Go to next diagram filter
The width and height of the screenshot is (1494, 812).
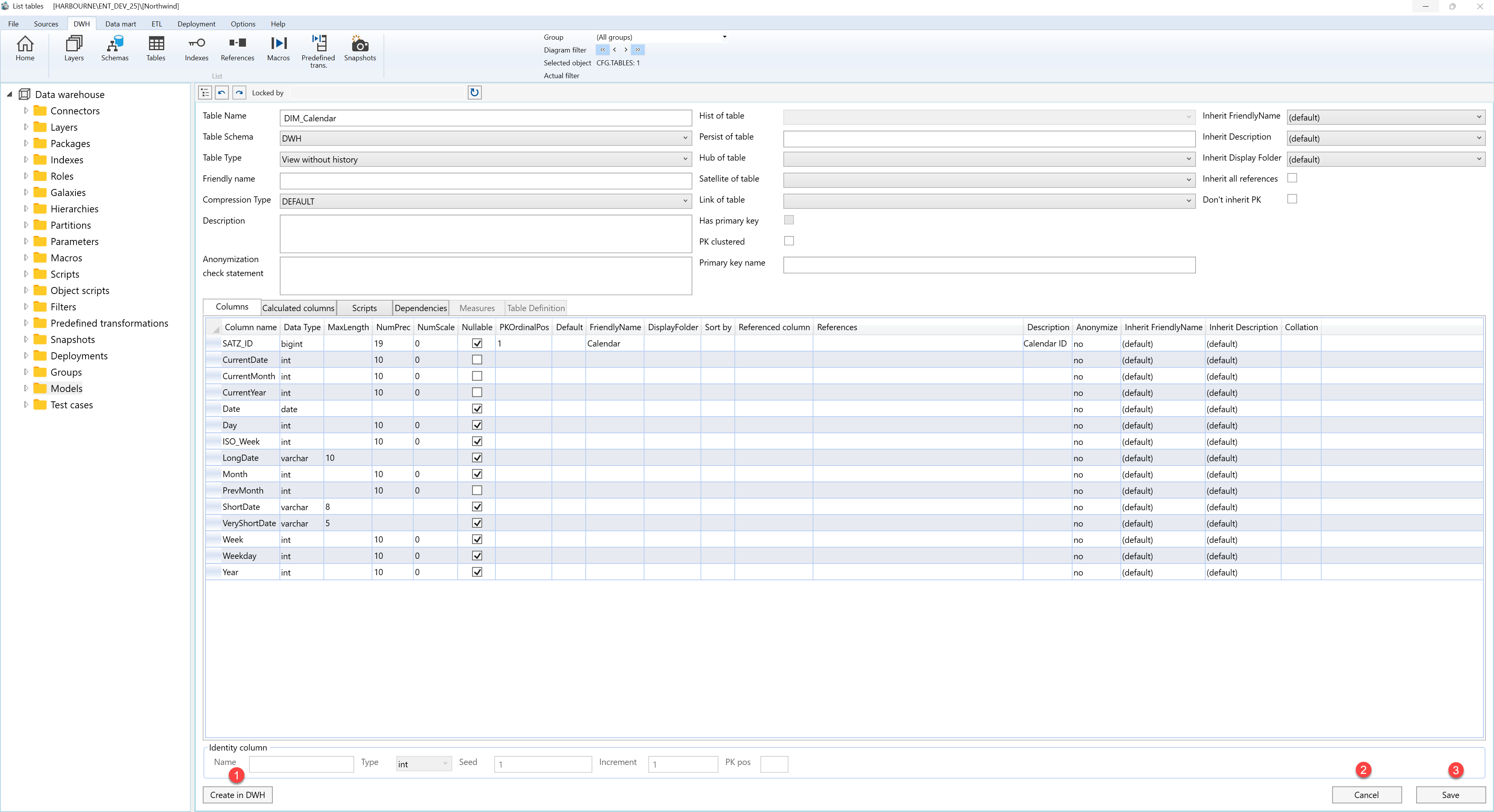[x=625, y=50]
